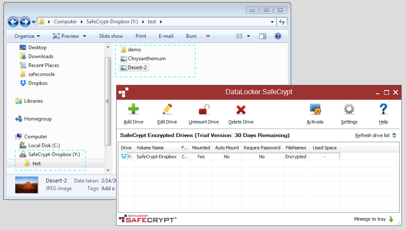Click the Minimize to tray link
Viewport: 406px width, 230px height.
[x=370, y=219]
